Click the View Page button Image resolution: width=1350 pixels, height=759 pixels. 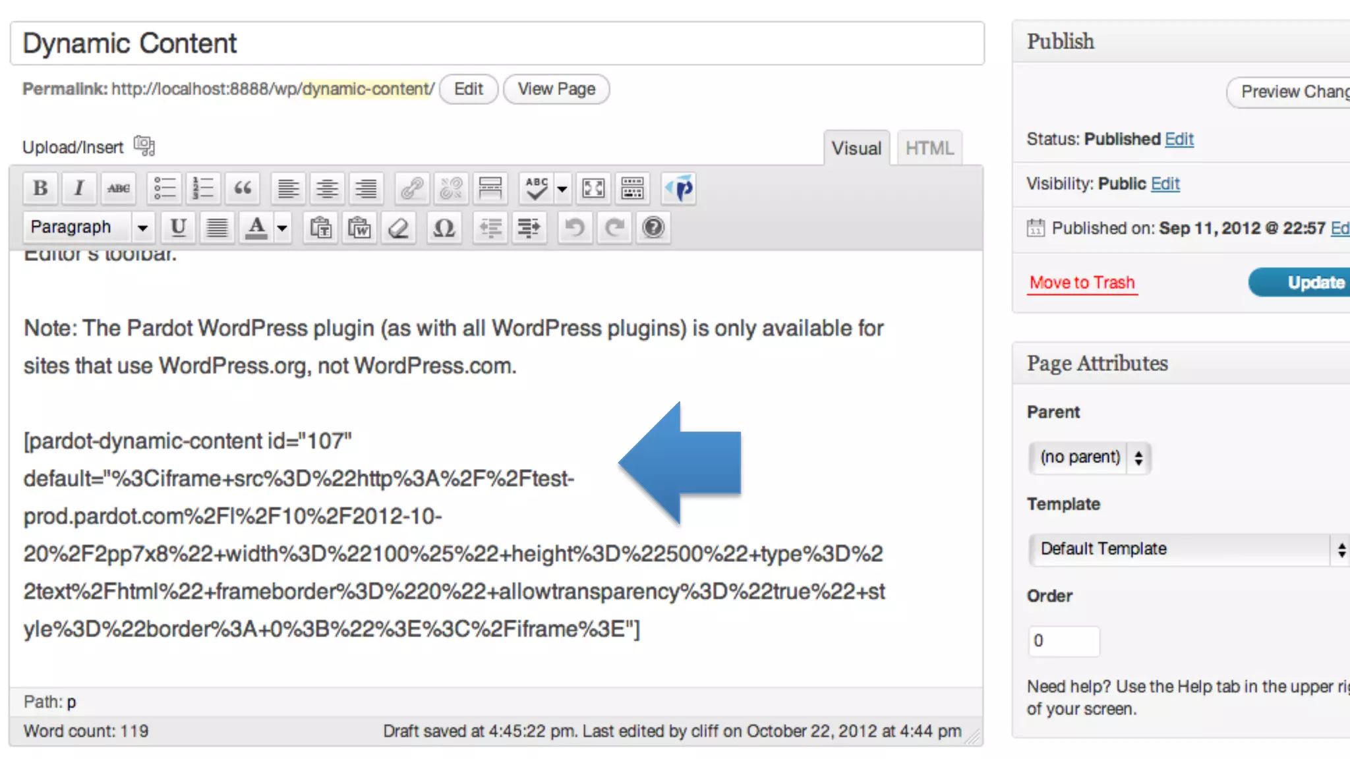click(556, 89)
